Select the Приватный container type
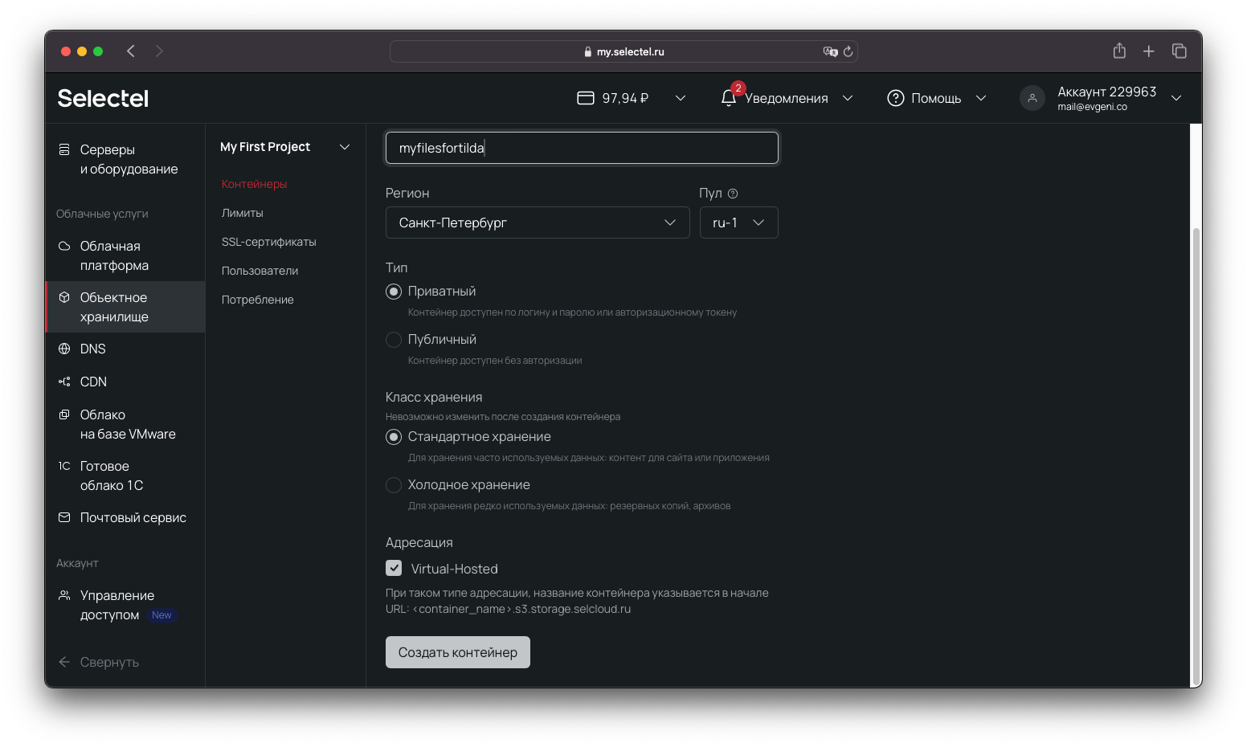The image size is (1247, 747). [394, 292]
